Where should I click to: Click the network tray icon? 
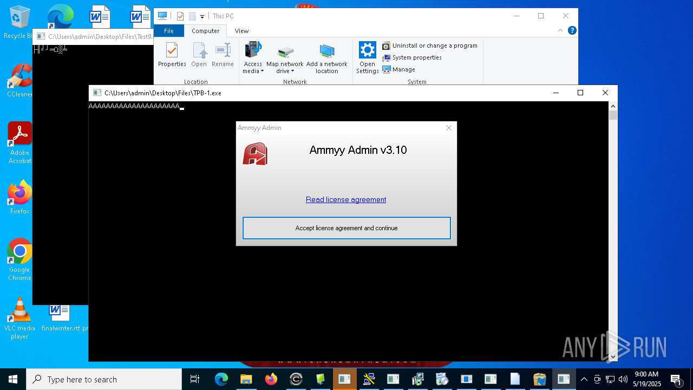610,379
